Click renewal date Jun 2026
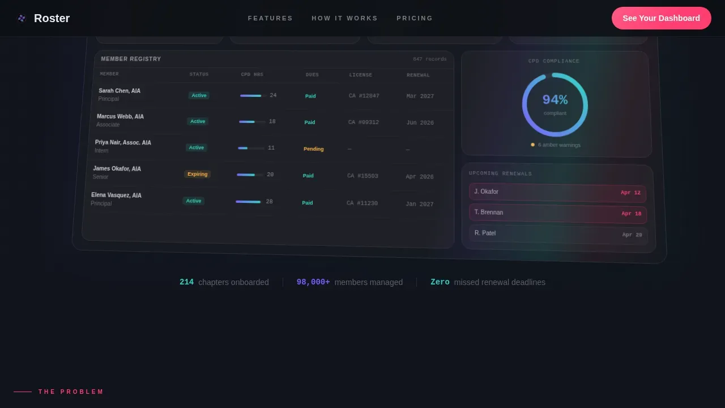This screenshot has height=408, width=725. [420, 123]
